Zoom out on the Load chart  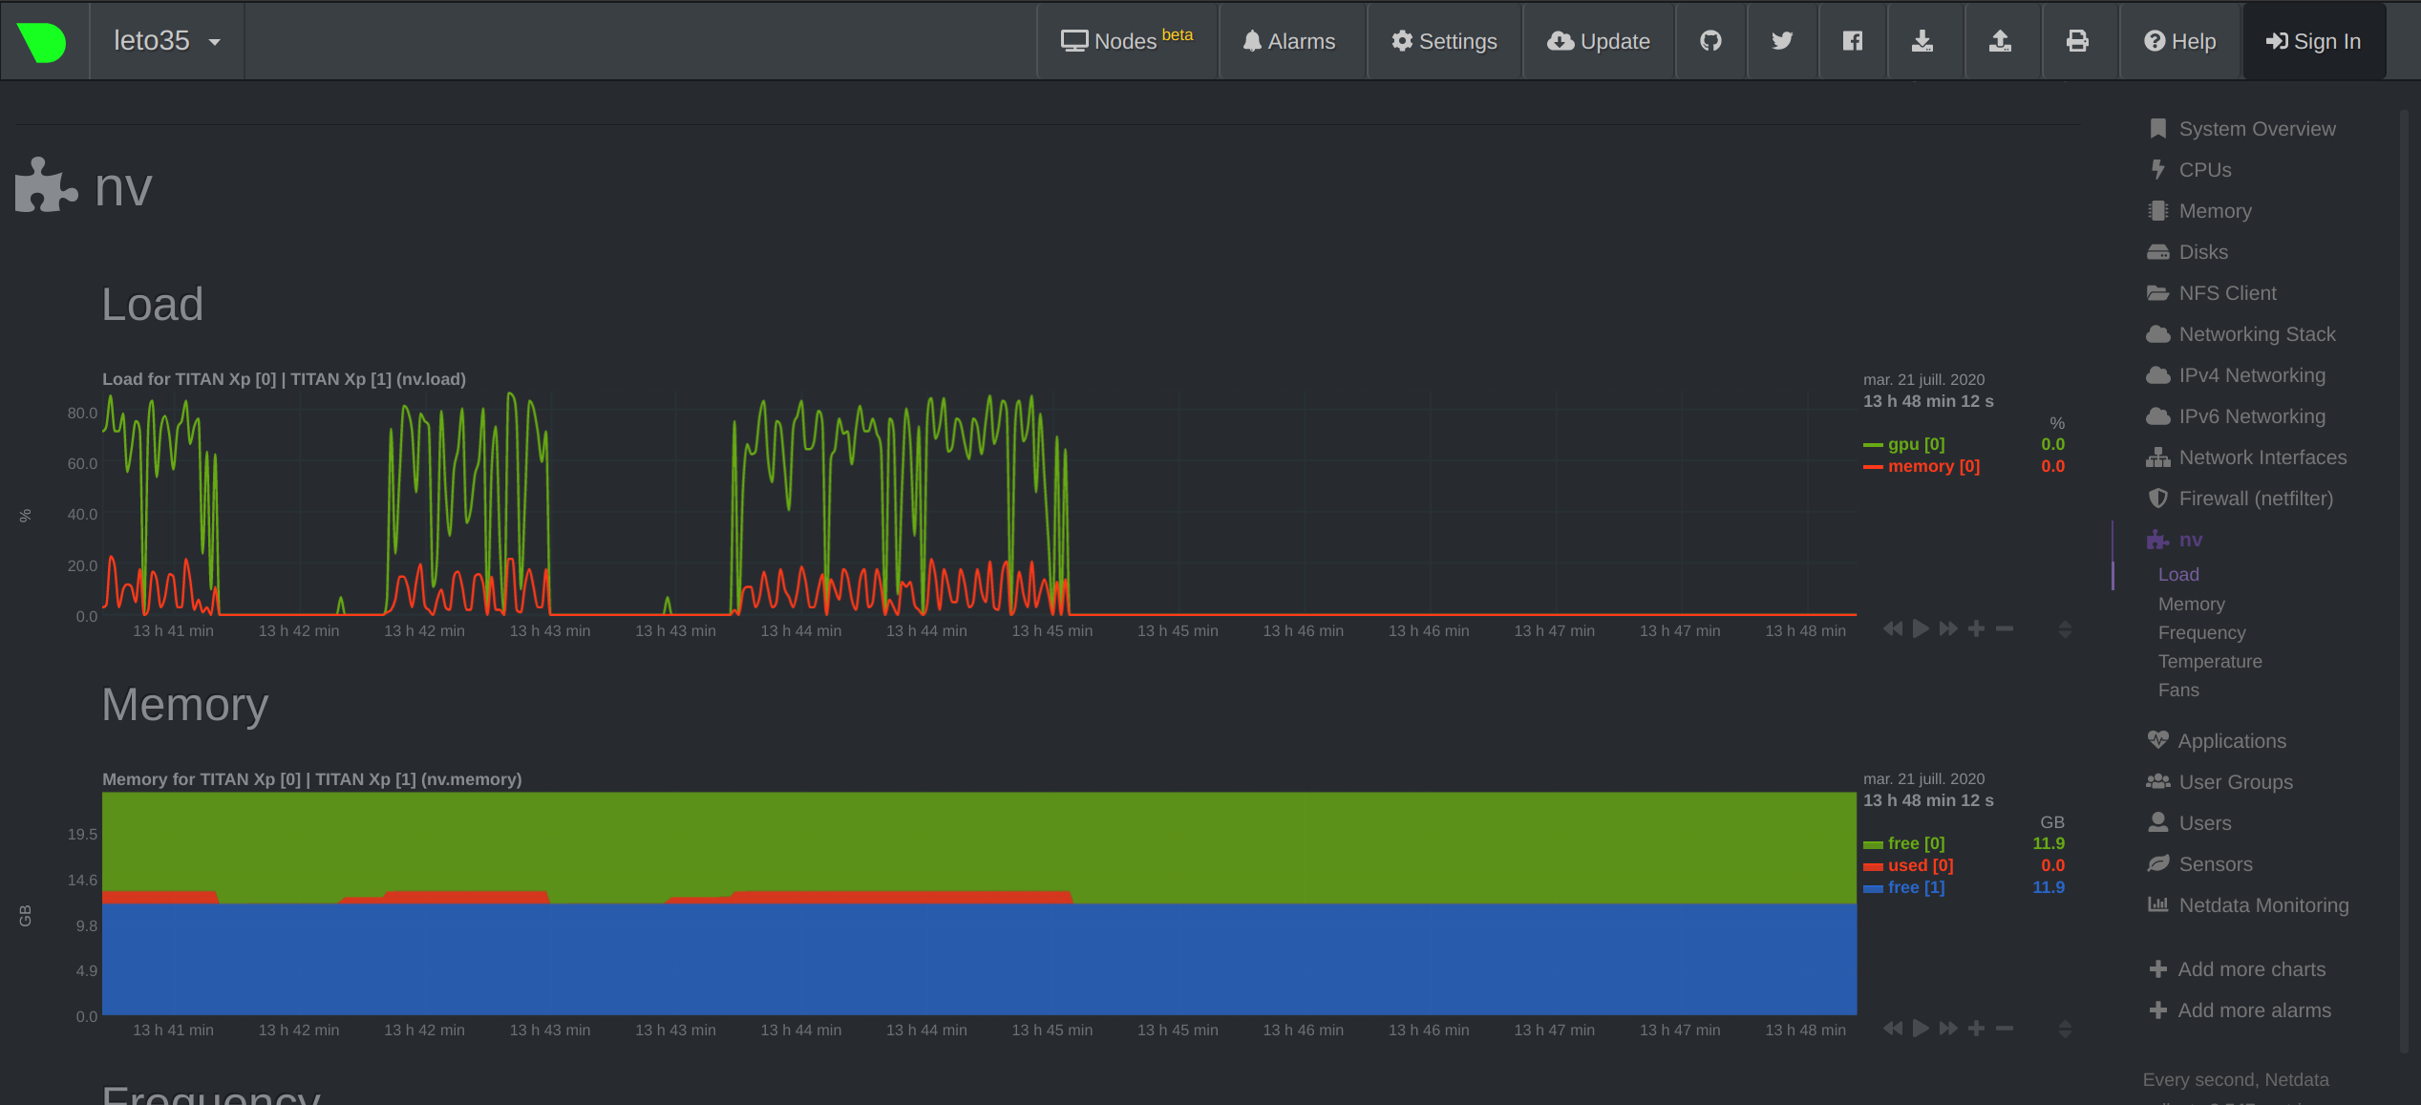click(2005, 628)
